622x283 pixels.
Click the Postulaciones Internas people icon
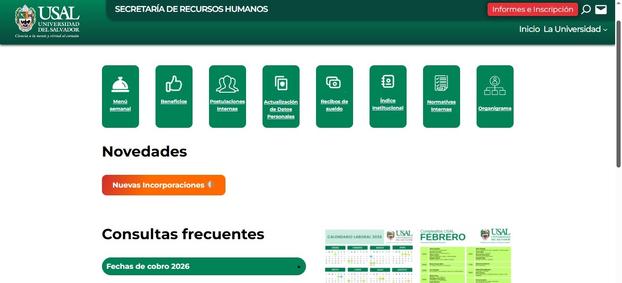tap(227, 84)
